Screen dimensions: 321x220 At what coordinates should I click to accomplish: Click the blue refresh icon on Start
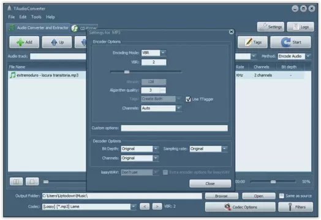[286, 42]
